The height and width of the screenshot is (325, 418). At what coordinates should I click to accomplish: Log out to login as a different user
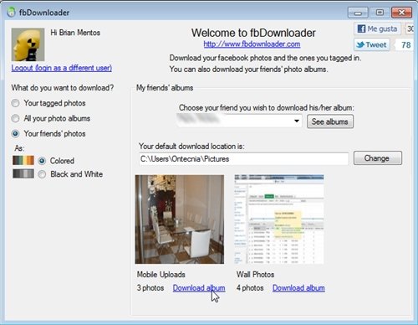(x=62, y=68)
